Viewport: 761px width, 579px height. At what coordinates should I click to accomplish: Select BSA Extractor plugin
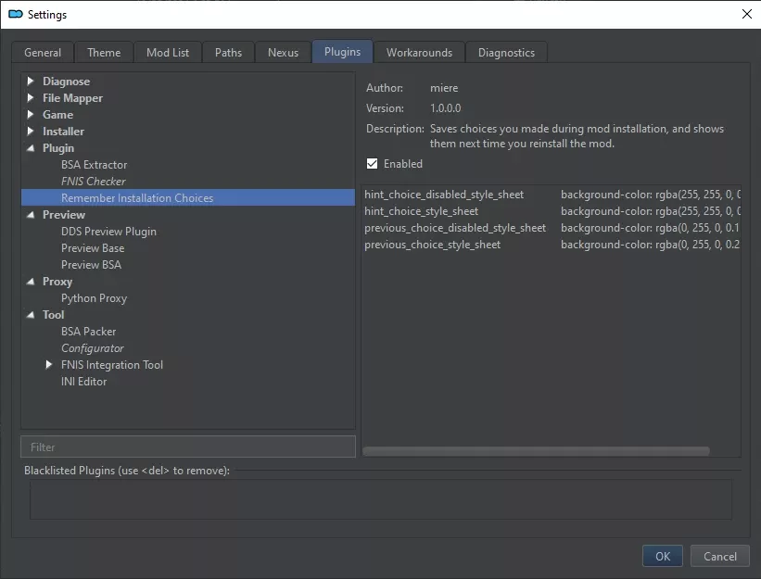point(95,165)
